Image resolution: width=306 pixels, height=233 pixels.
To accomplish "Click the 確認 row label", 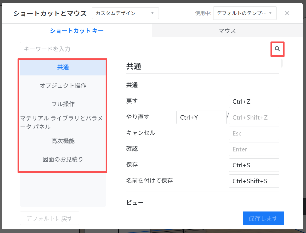I will tap(132, 149).
